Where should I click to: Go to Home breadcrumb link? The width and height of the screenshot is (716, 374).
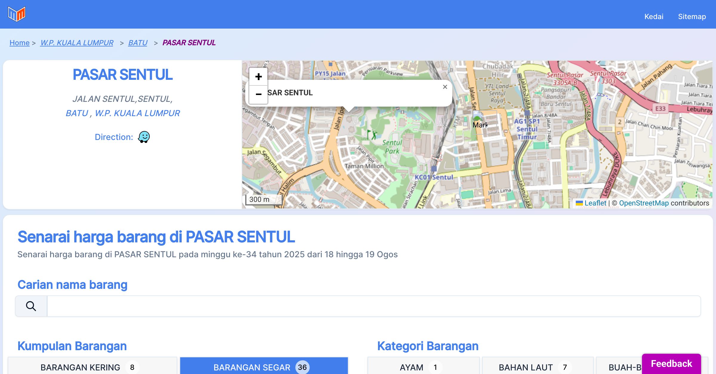coord(19,43)
